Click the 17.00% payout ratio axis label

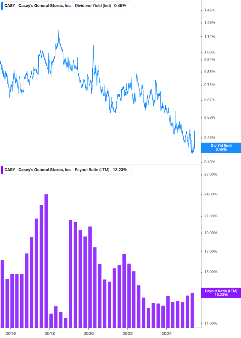[x=211, y=251]
